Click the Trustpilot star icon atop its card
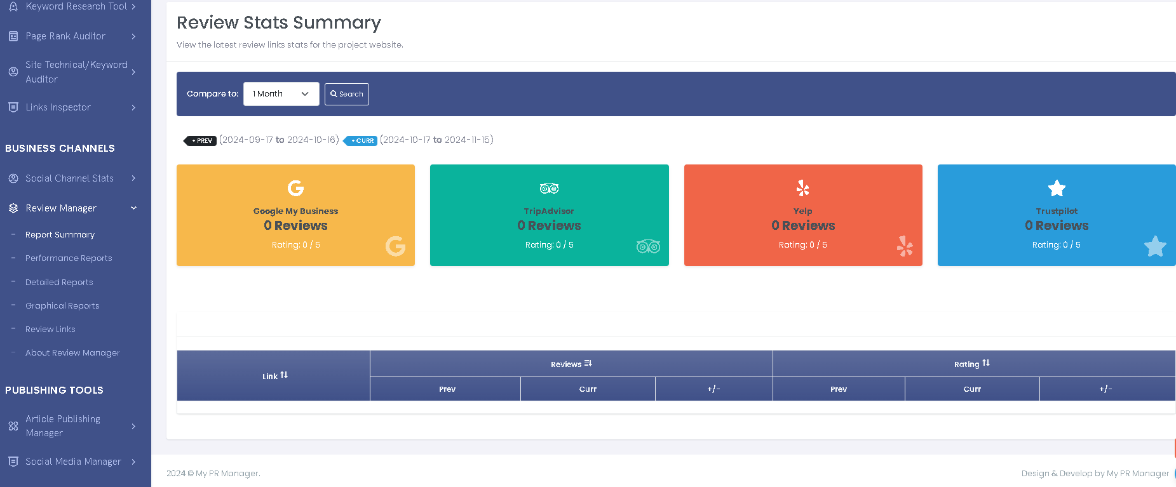1176x487 pixels. 1057,188
